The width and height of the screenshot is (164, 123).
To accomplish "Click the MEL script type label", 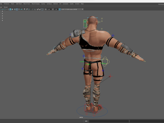I will (x=86, y=121).
